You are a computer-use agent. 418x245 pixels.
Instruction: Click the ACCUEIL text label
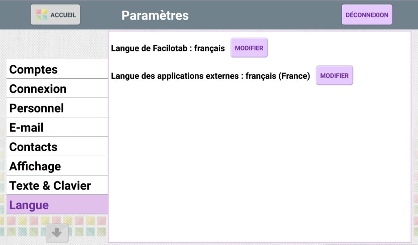63,15
